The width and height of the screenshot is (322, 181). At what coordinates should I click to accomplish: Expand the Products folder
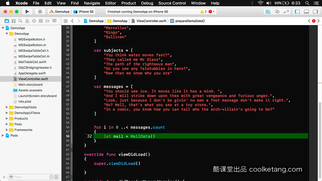[x=7, y=118]
